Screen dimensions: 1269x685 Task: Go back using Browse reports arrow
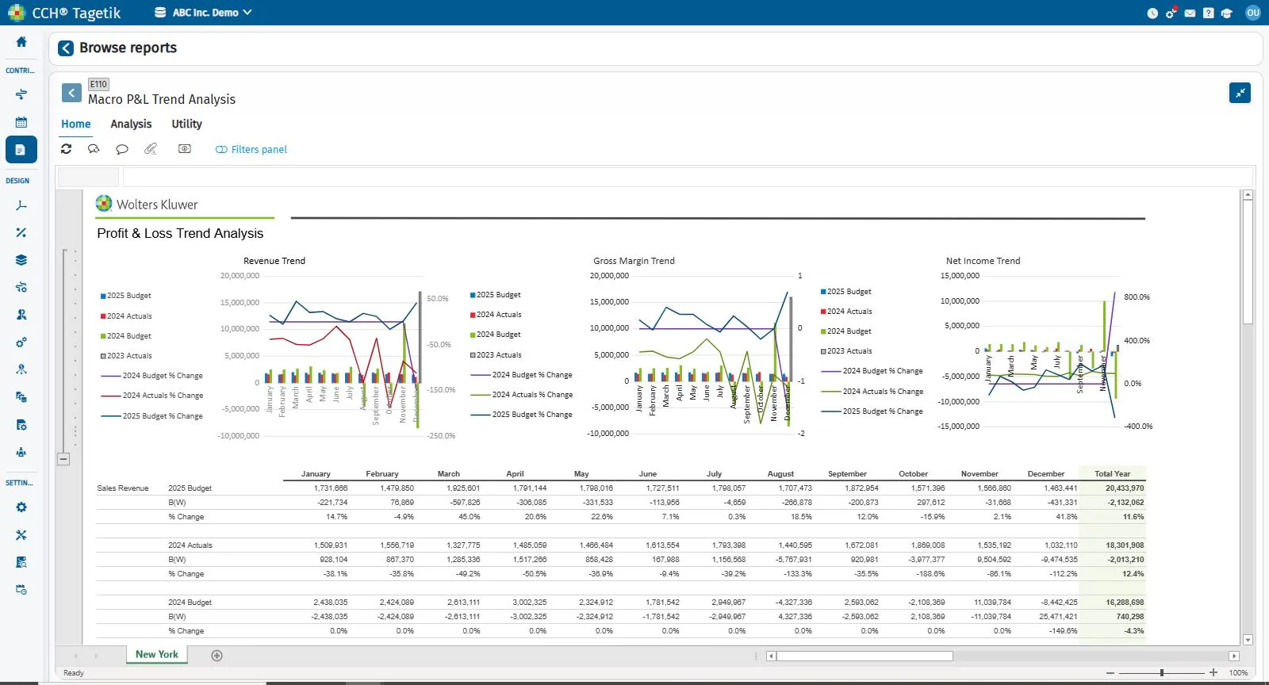[x=66, y=48]
